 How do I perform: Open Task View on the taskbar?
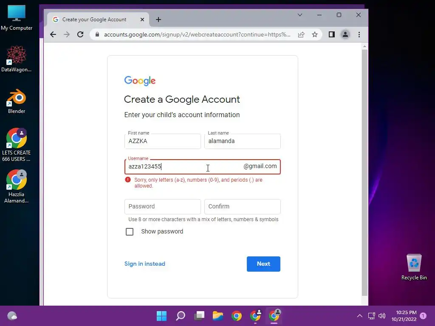[x=199, y=316]
